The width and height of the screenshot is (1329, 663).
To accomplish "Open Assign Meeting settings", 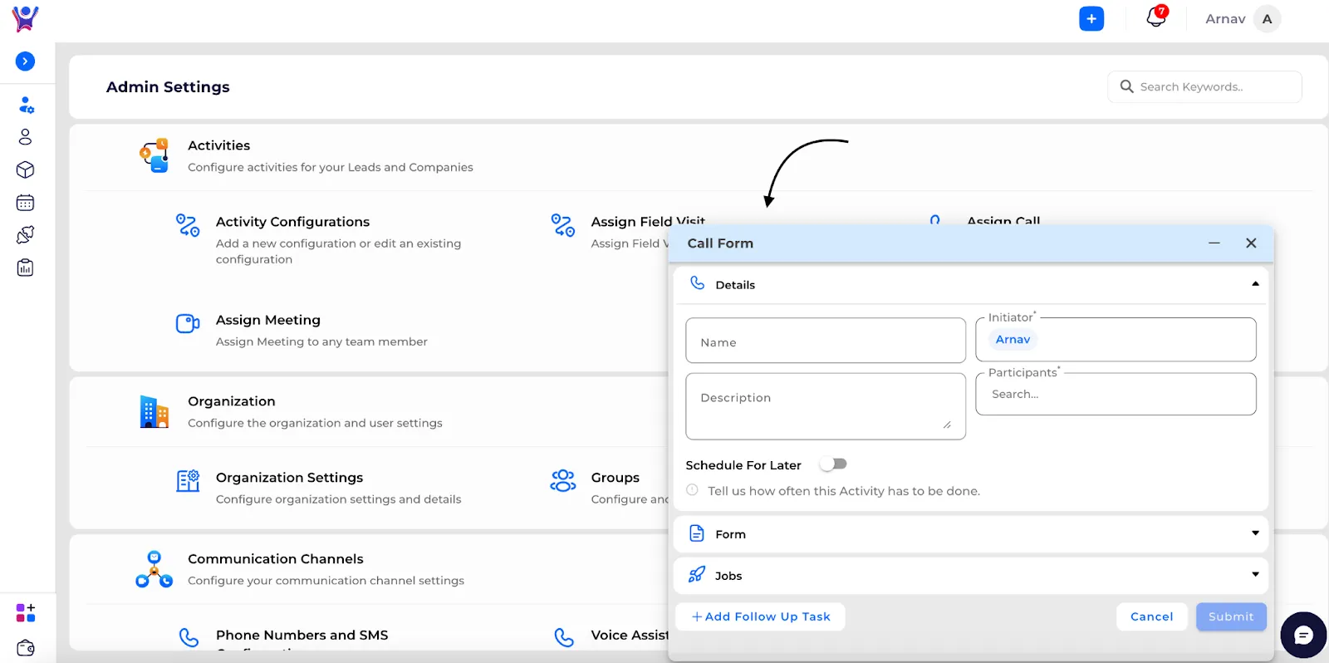I will [x=267, y=320].
